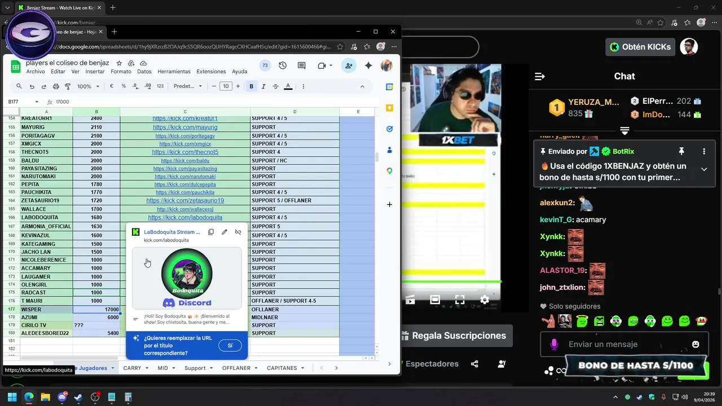Collapse the Kick chat panel icon

click(x=540, y=76)
